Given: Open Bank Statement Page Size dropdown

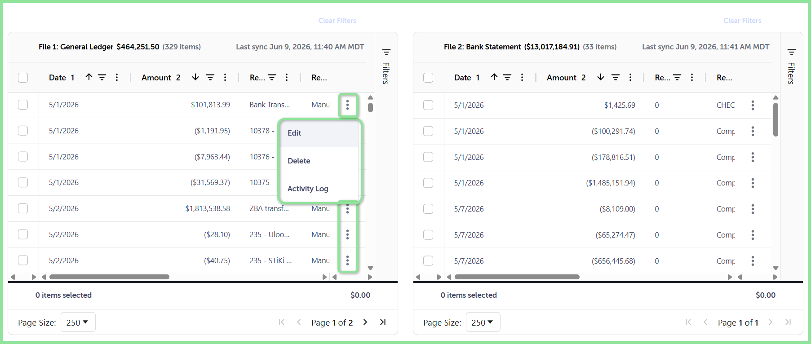Looking at the screenshot, I should [x=483, y=322].
